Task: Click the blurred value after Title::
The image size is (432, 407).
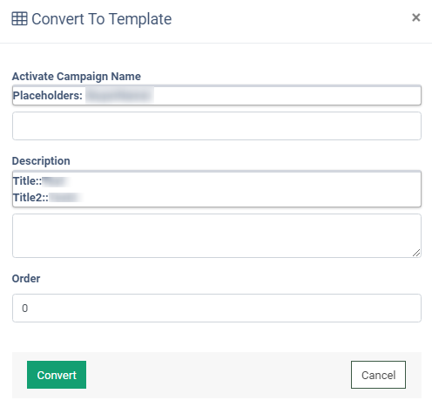Action: (55, 181)
